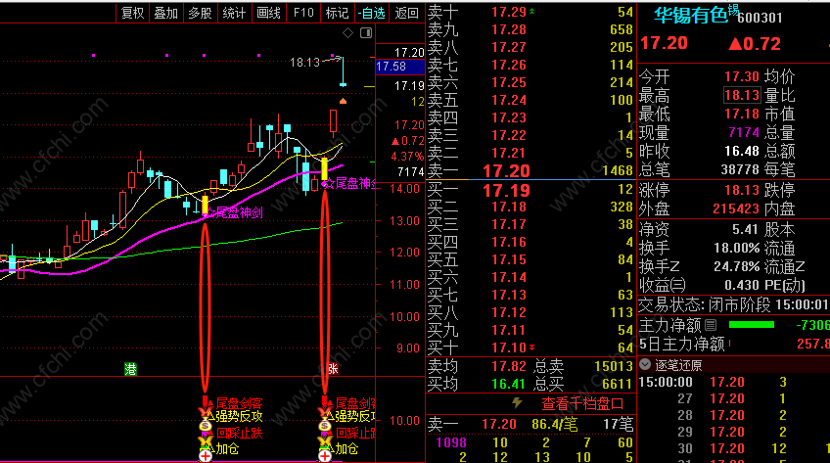830x463 pixels.
Task: Click the left 尾盘剑客 signal label
Action: coord(239,404)
